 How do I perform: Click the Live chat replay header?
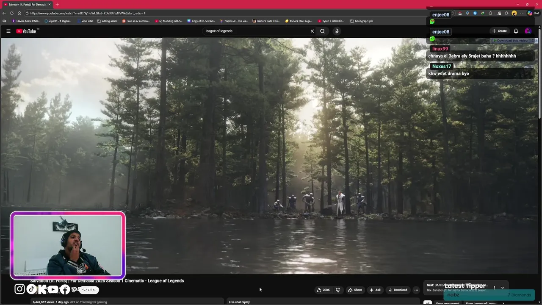[x=239, y=302]
